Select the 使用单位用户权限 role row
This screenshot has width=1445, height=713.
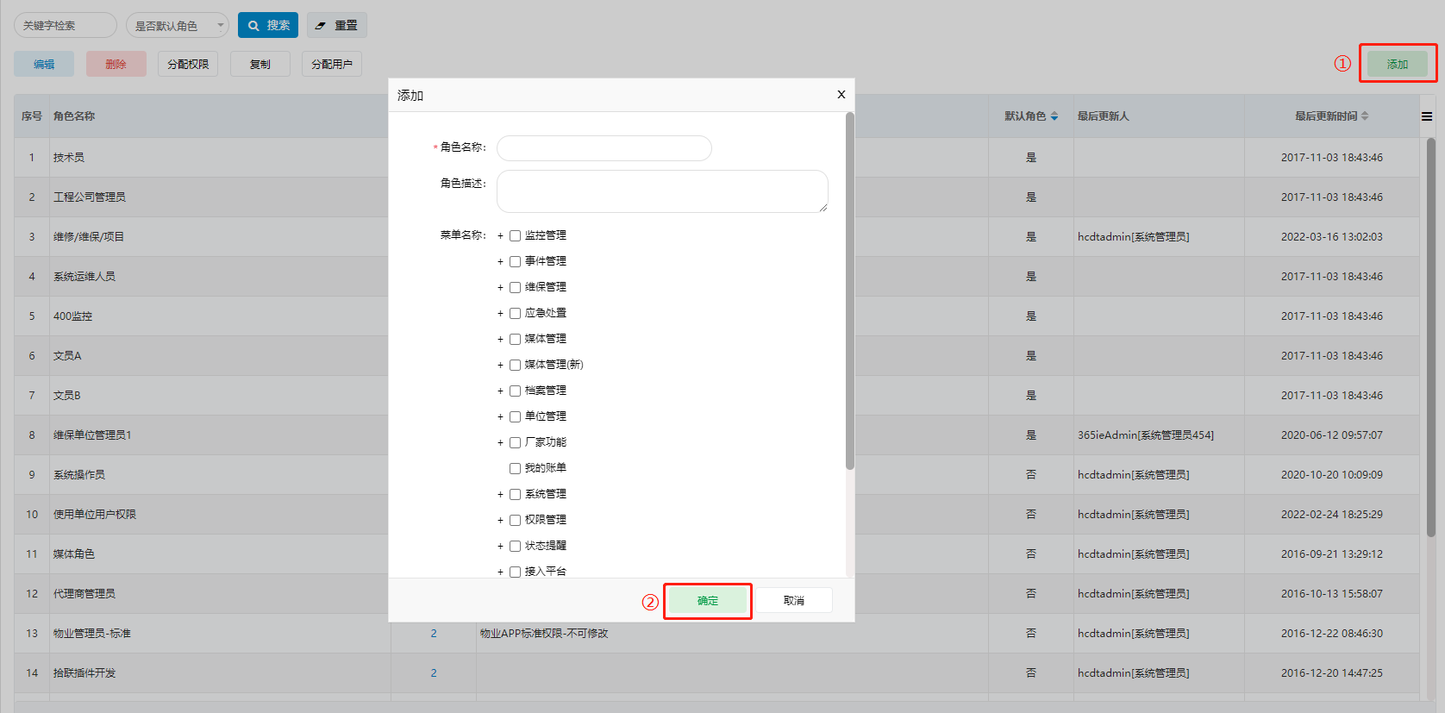tap(716, 515)
